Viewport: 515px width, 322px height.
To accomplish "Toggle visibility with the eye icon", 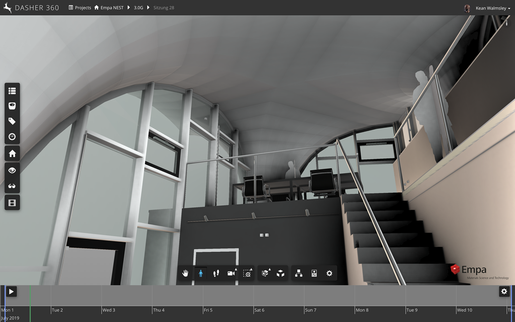I will point(12,171).
